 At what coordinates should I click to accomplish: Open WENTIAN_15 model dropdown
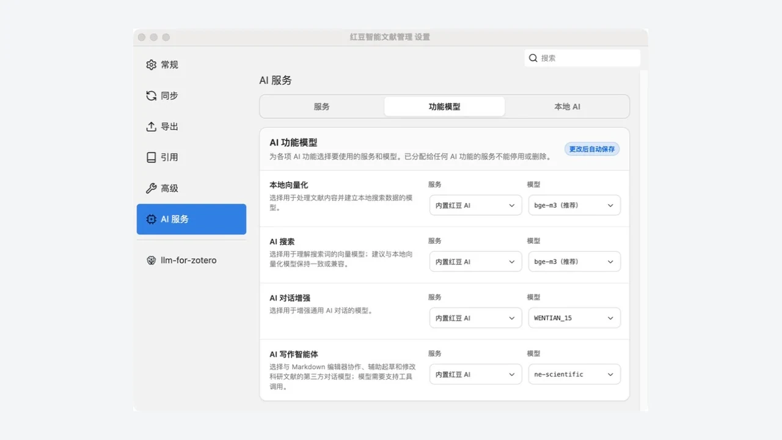point(574,318)
